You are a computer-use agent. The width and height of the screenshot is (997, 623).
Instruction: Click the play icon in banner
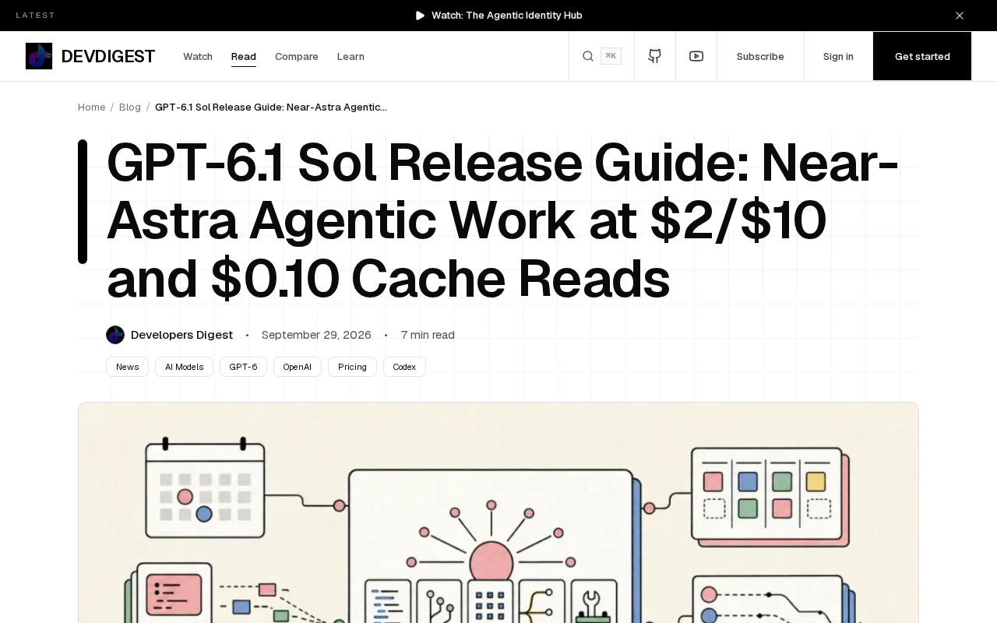tap(421, 16)
